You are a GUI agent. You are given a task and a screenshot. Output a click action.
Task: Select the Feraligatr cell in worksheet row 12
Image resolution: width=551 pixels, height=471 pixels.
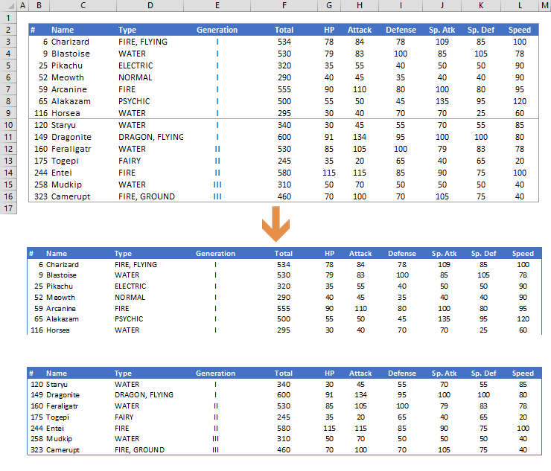(x=83, y=149)
